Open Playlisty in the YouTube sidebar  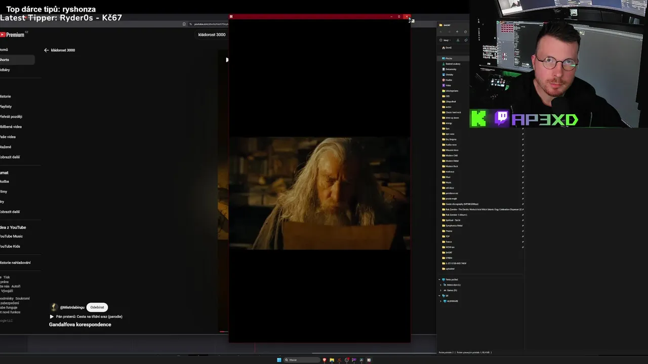[6, 106]
